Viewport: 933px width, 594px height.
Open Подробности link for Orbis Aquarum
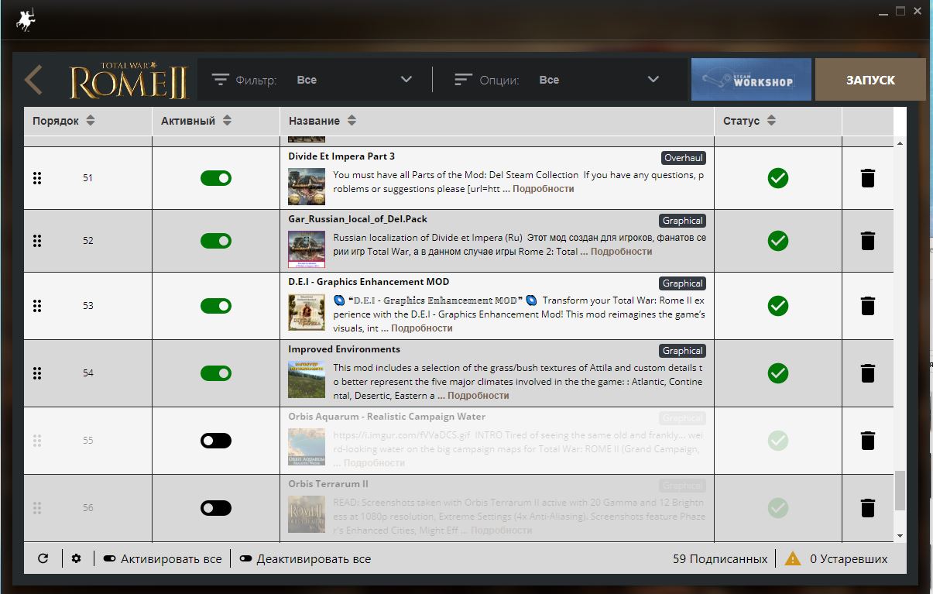[x=374, y=463]
